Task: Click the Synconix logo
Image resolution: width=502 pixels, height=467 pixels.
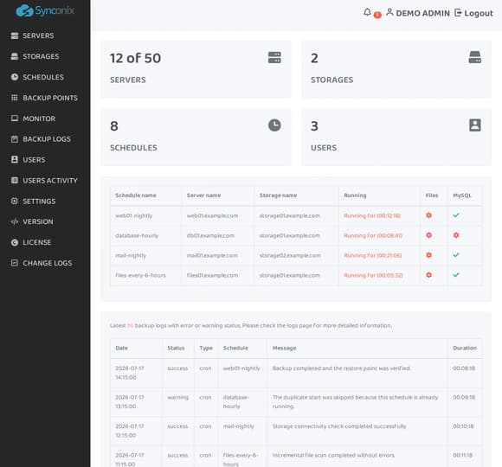Action: pyautogui.click(x=45, y=10)
